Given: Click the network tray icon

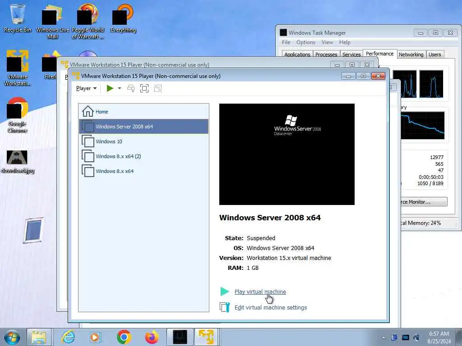Looking at the screenshot, I should pos(406,337).
